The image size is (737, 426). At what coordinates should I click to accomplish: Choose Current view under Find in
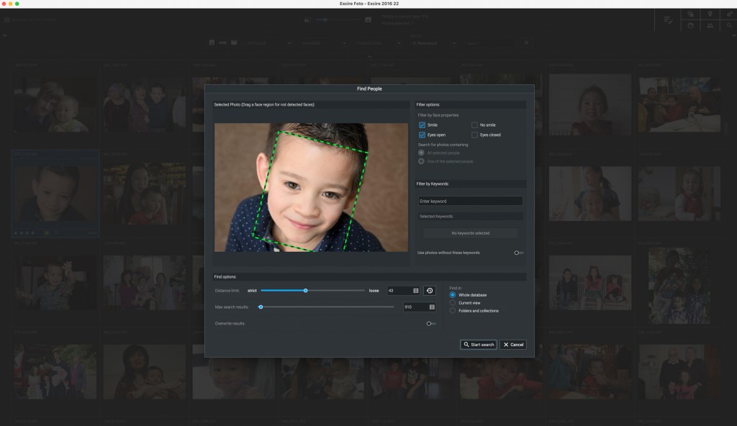453,303
